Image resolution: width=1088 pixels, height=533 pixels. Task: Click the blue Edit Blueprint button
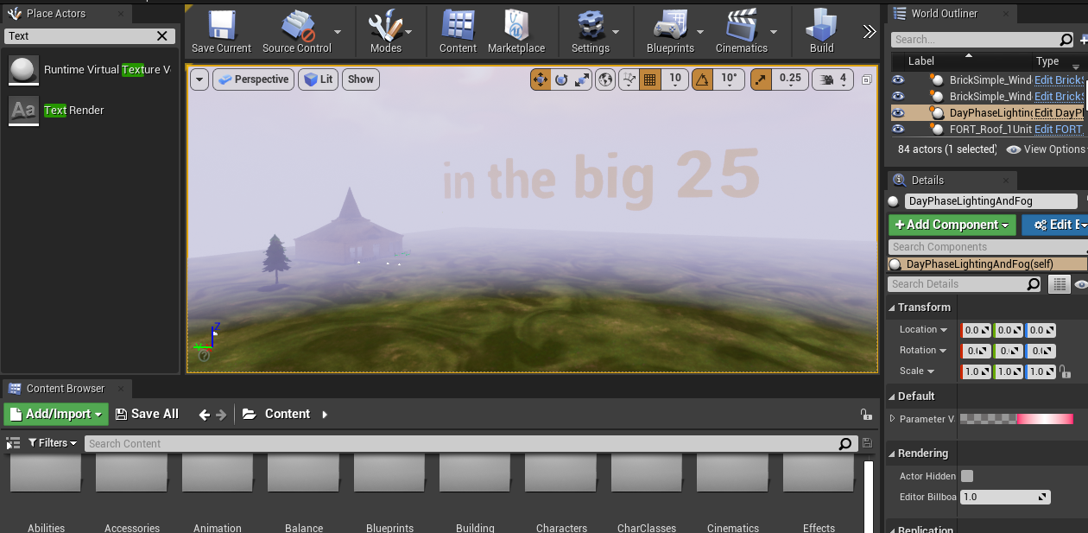pos(1054,225)
